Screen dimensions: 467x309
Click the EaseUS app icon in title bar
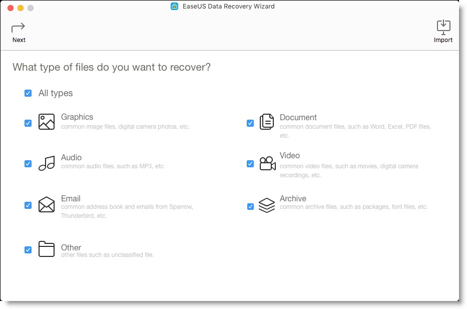[174, 6]
